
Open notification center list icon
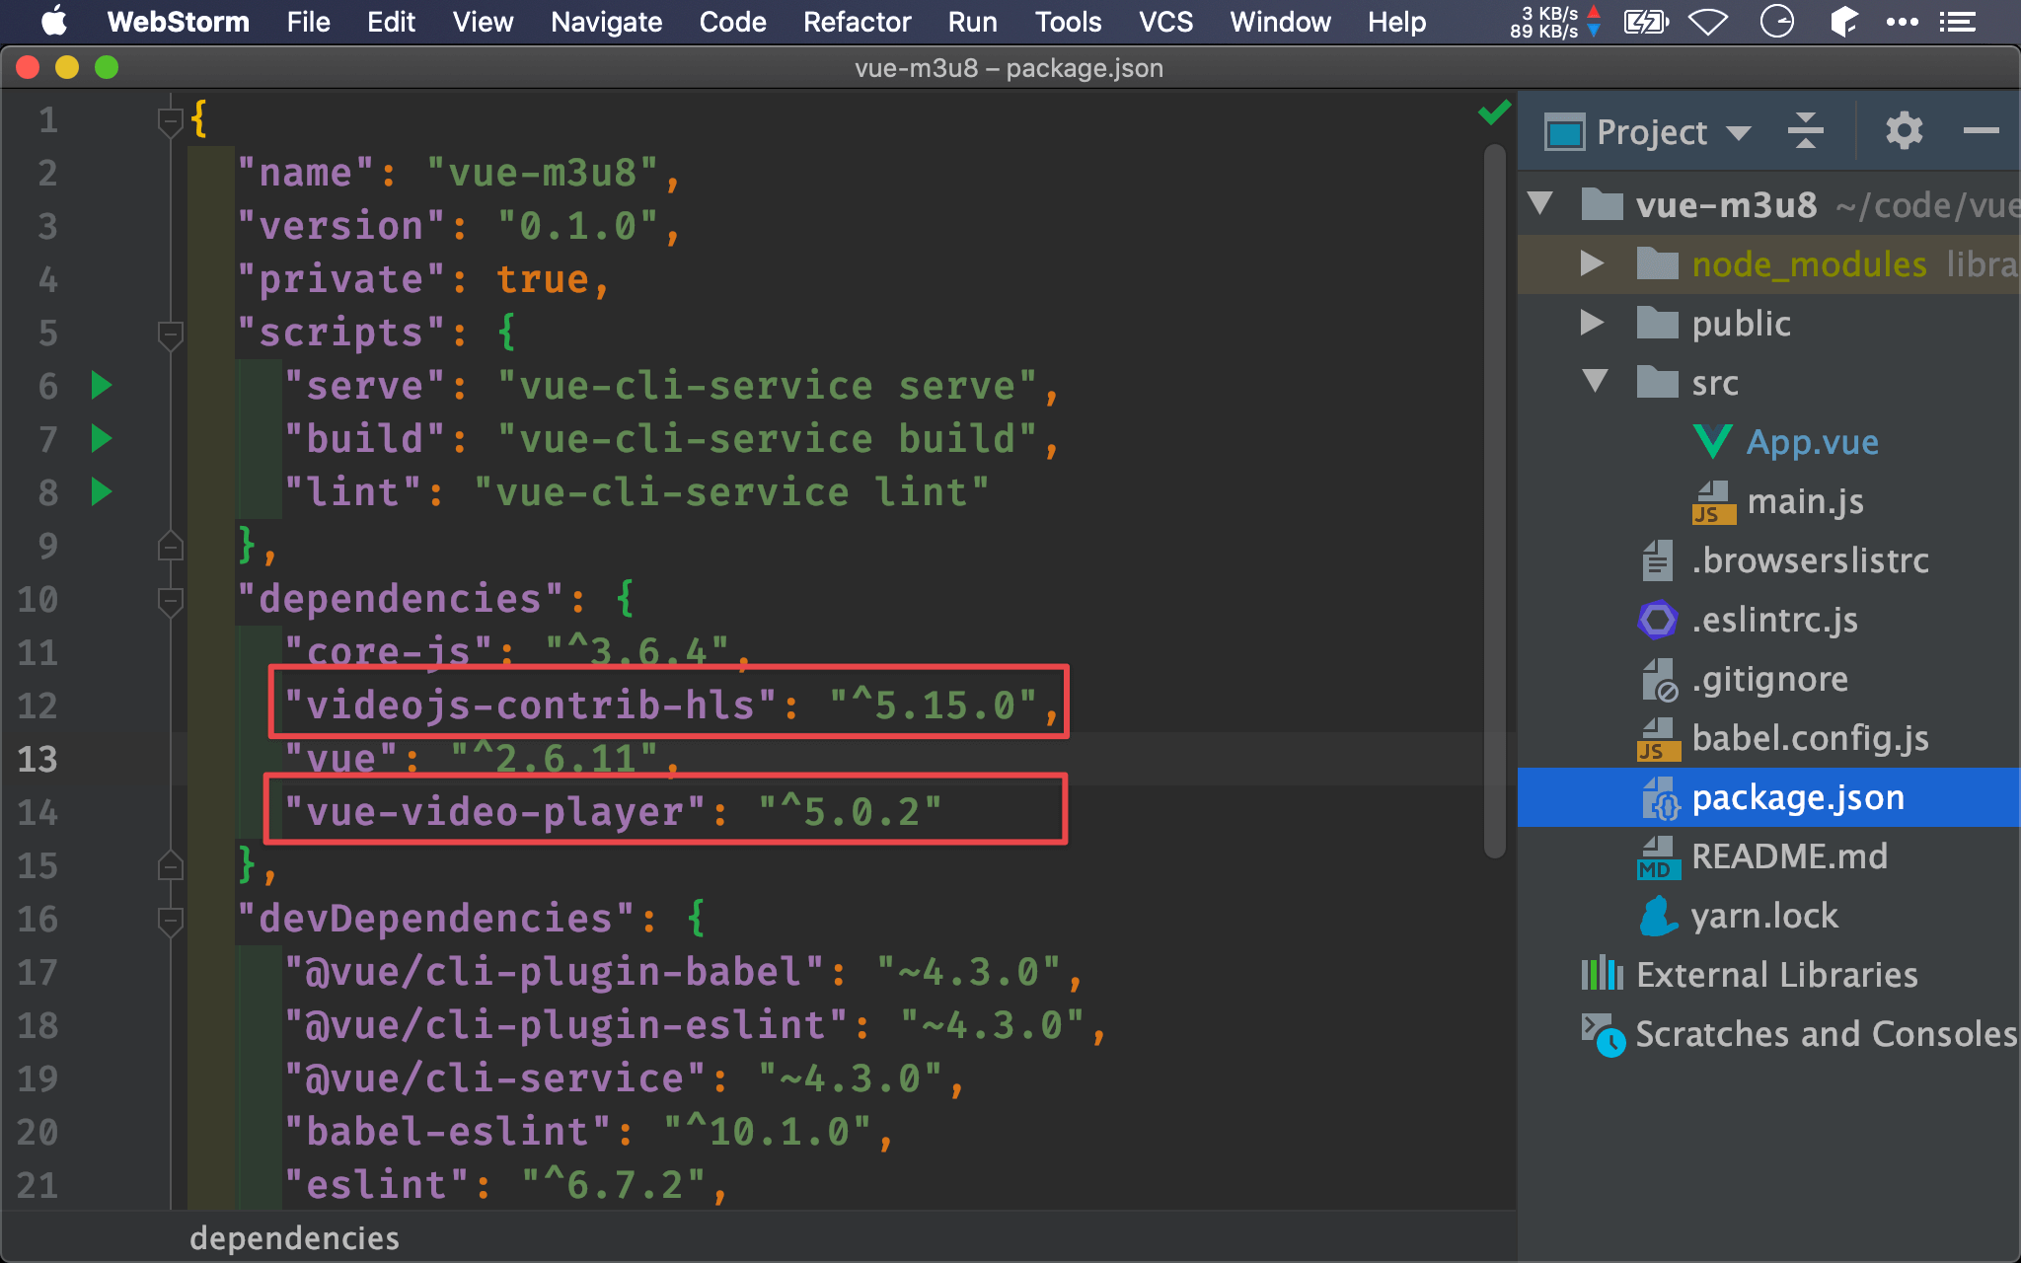1957,22
